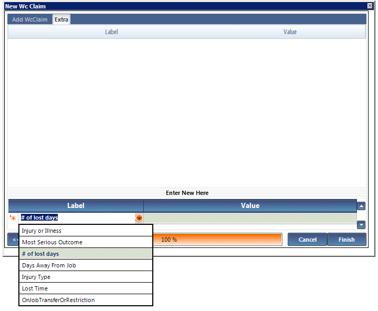Viewport: 378px width, 311px height.
Task: Pick # of lost days list option
Action: [x=86, y=254]
